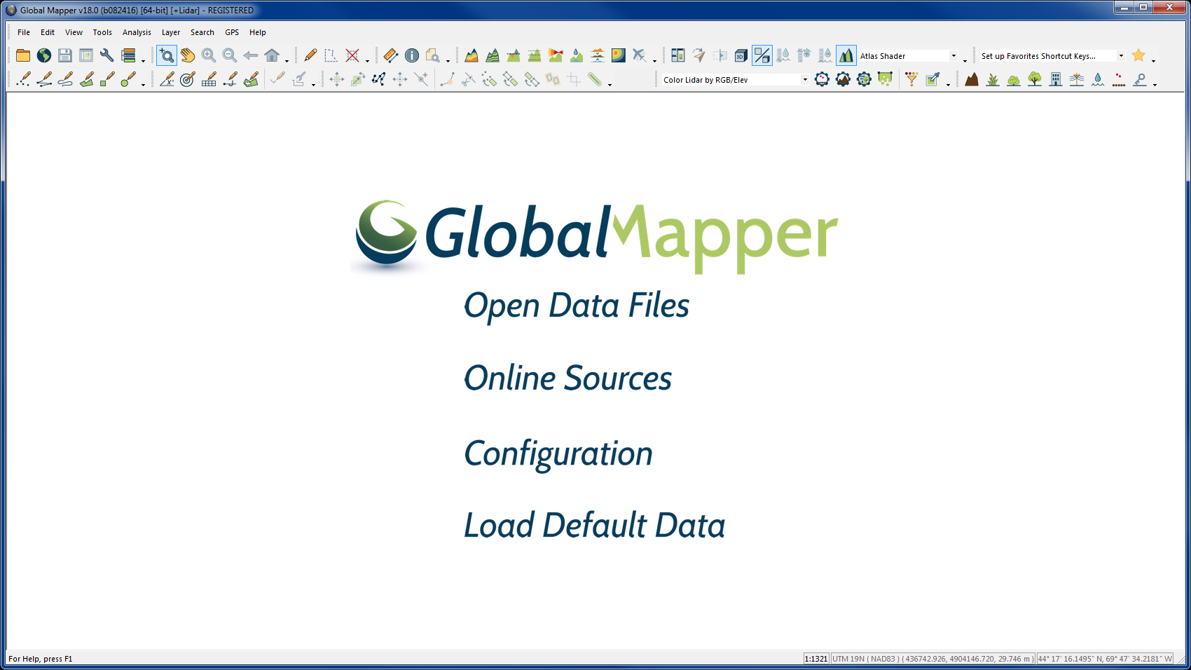
Task: Click the View Shed analysis icon
Action: tap(556, 55)
